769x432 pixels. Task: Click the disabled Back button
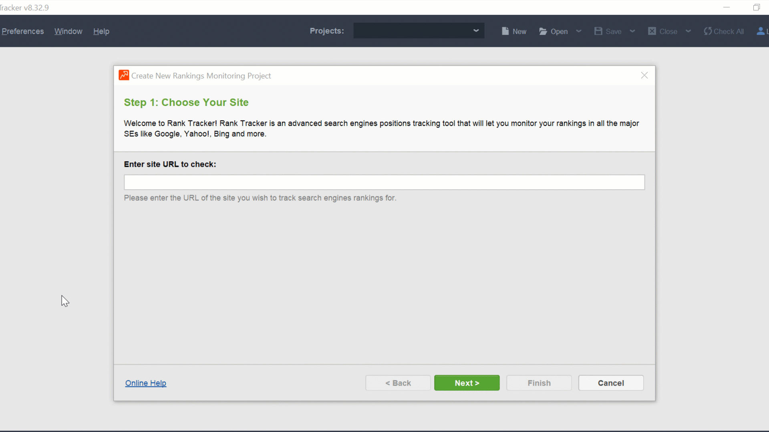(398, 383)
